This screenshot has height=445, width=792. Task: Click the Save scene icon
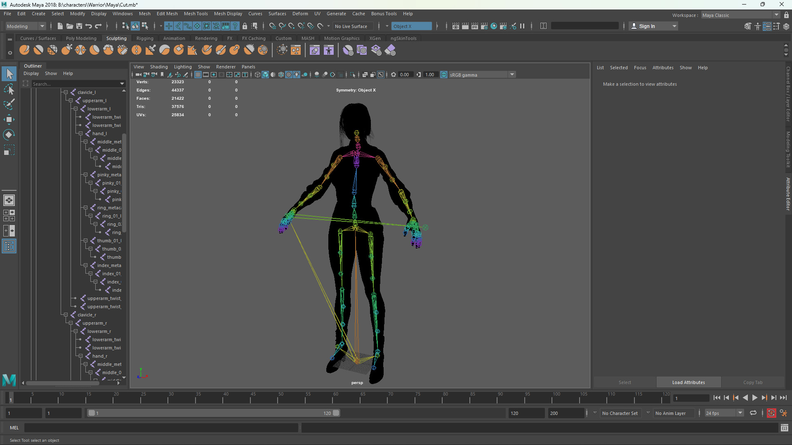(x=79, y=26)
